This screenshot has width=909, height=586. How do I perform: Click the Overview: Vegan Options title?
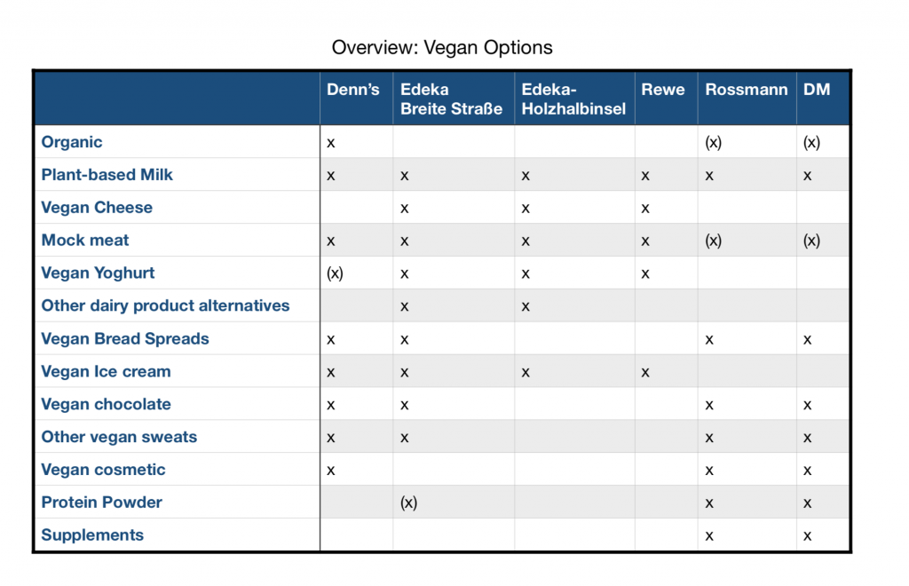442,48
